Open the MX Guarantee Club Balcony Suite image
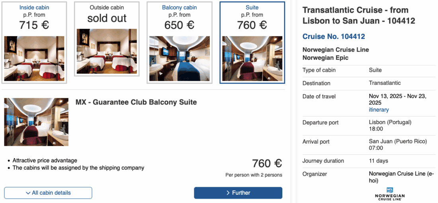The image size is (438, 203). pos(36,122)
